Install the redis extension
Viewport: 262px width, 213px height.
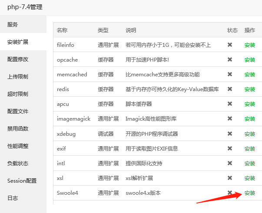click(250, 89)
